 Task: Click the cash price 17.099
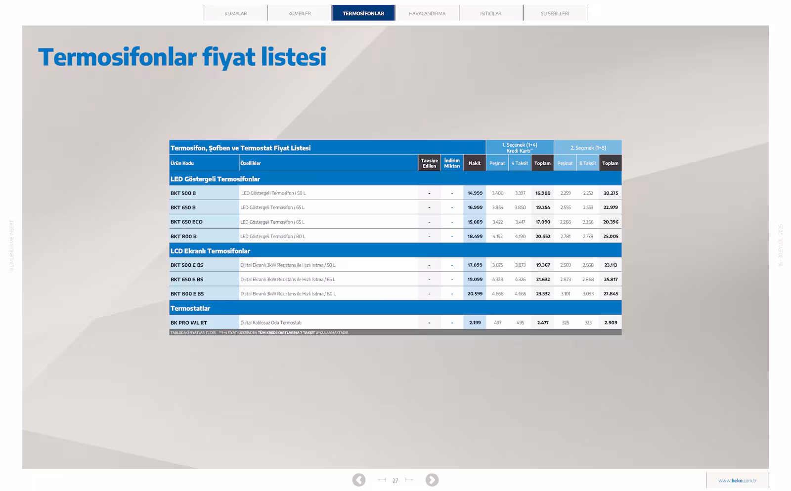[x=475, y=265]
